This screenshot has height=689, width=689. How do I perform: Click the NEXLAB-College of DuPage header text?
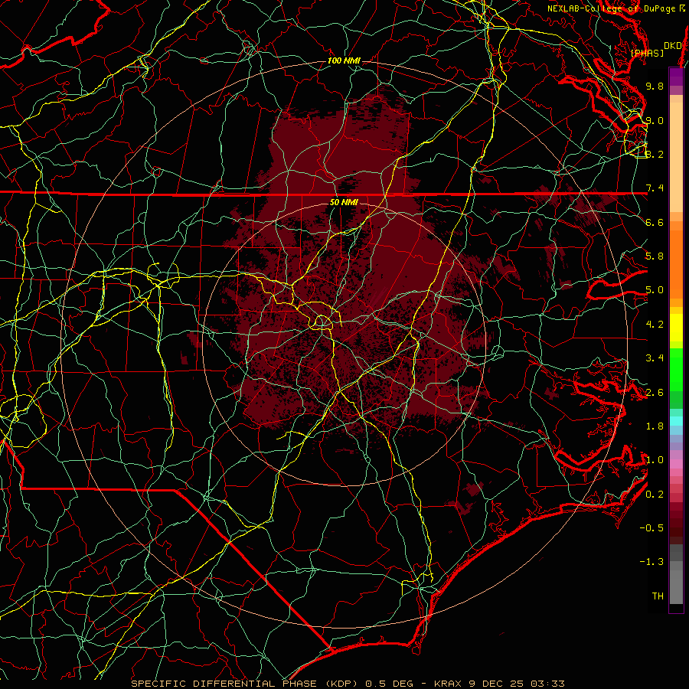(612, 8)
